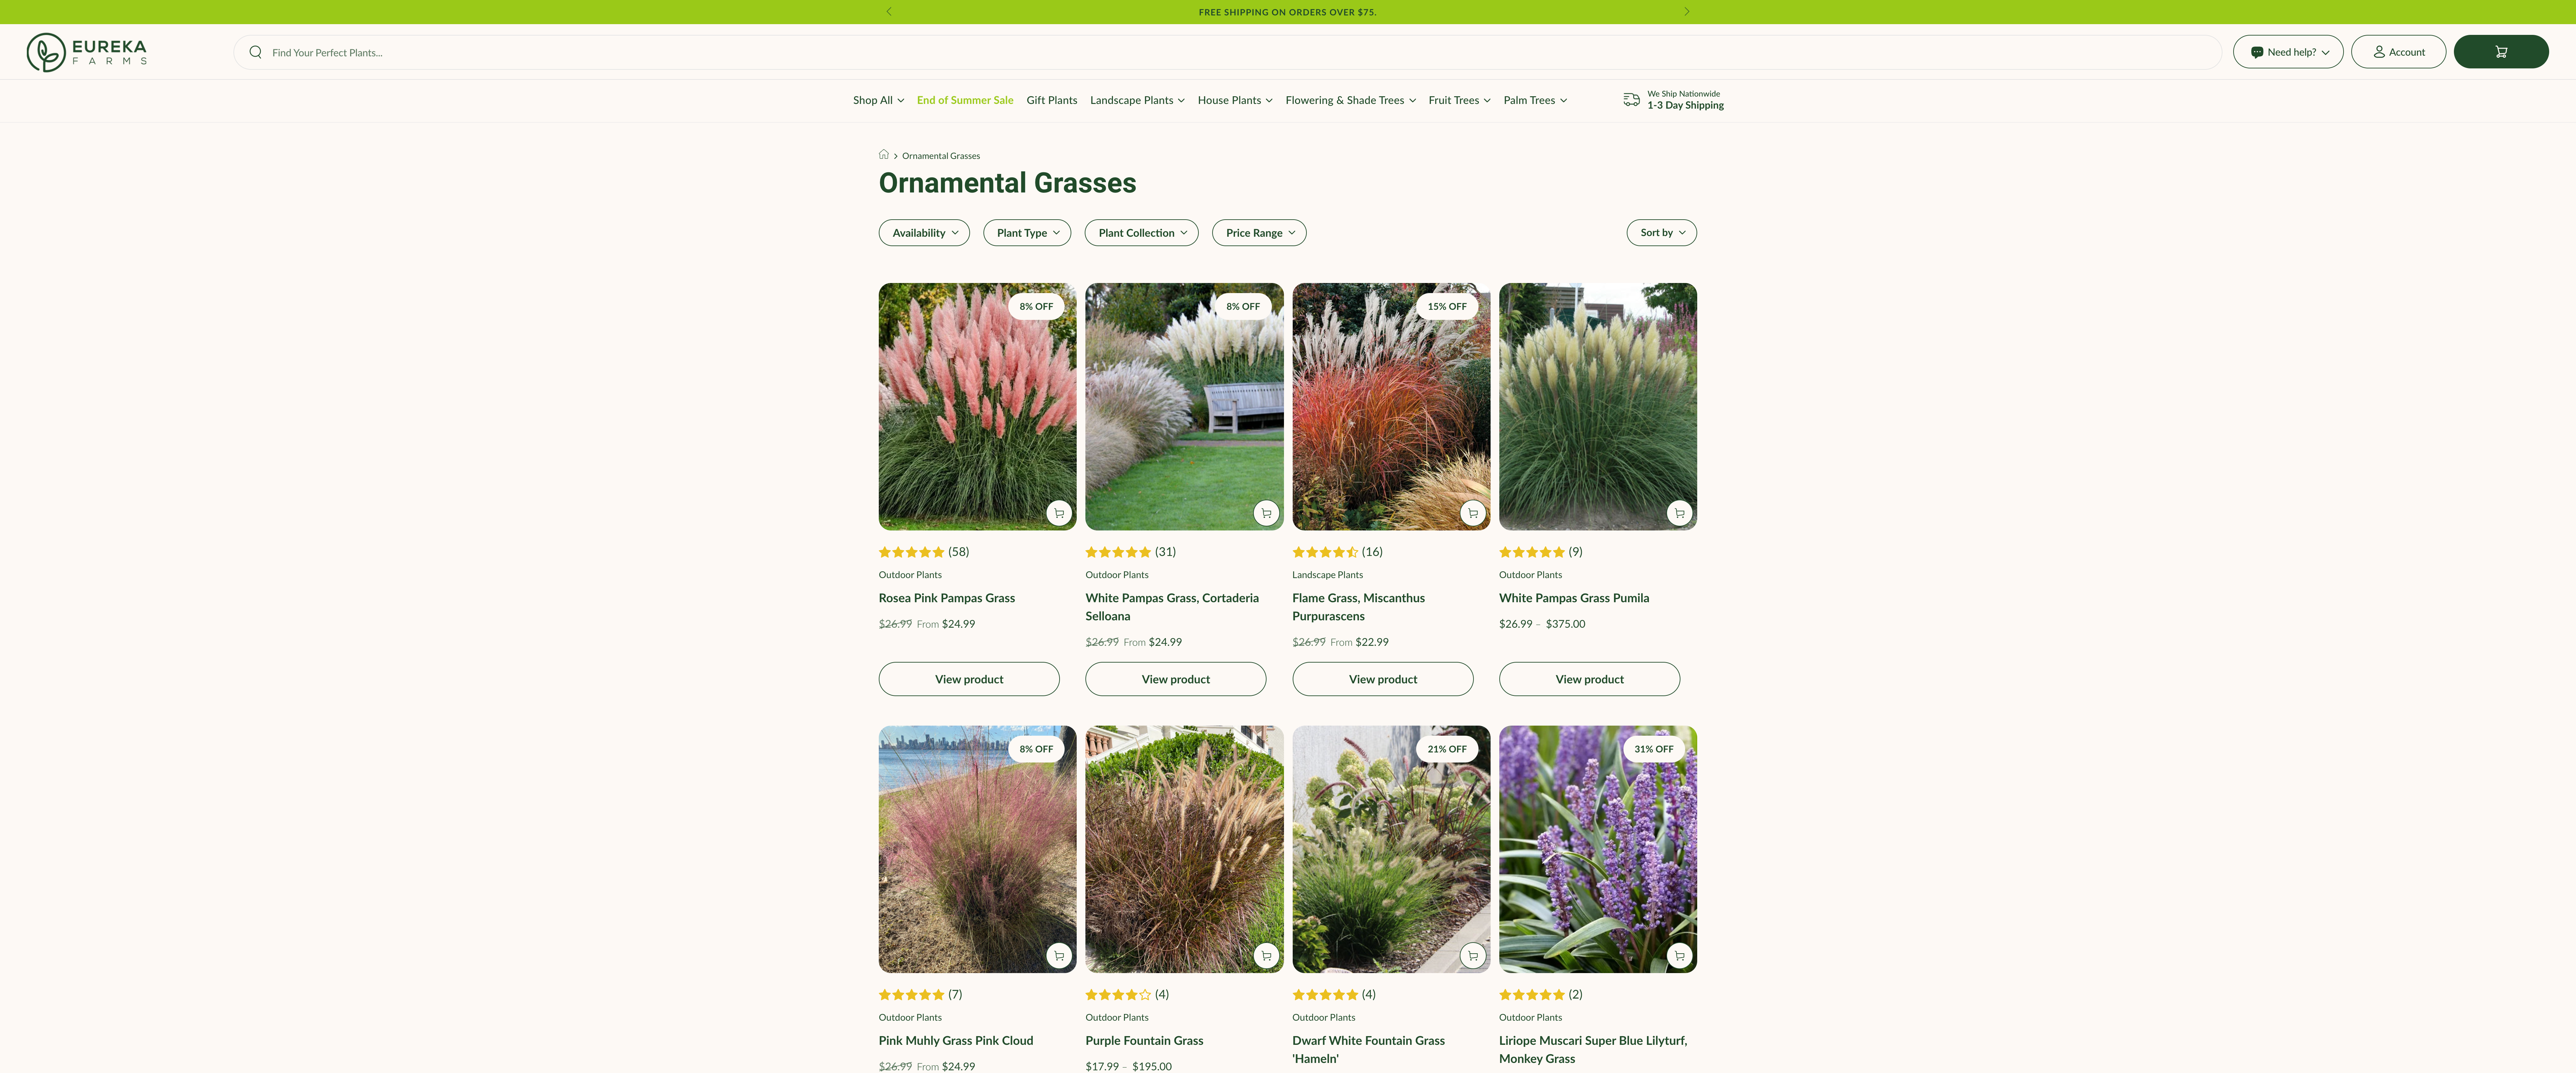View product for White Pampas Grass Pumila
Image resolution: width=2576 pixels, height=1073 pixels.
click(1590, 679)
